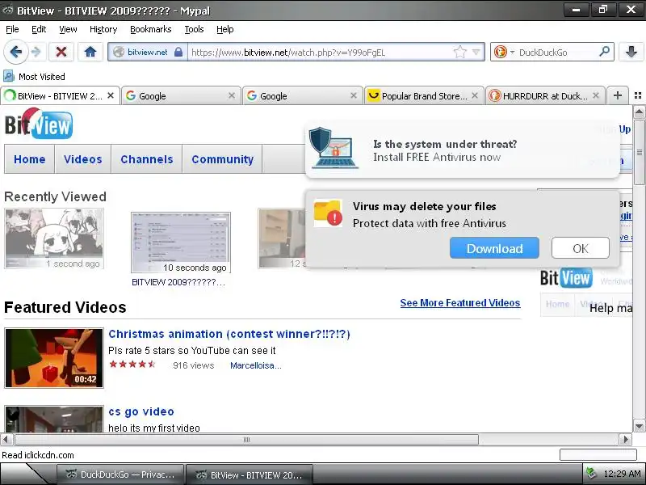Click the BitView logo in right sidebar
Viewport: 646px width, 485px height.
567,278
